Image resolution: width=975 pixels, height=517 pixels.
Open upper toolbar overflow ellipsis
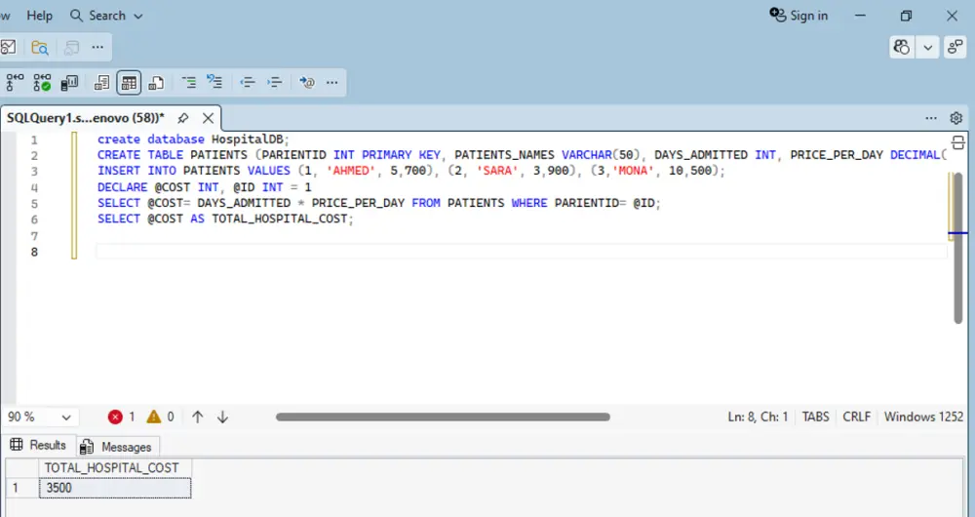click(97, 47)
